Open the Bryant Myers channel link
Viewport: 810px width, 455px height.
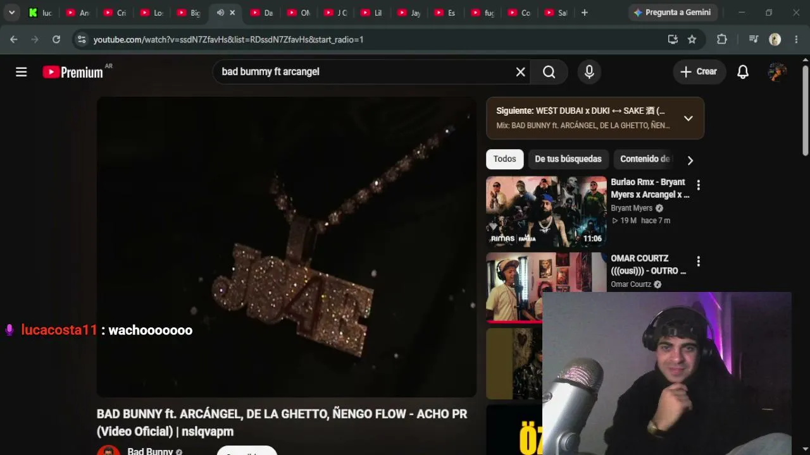[x=632, y=208]
